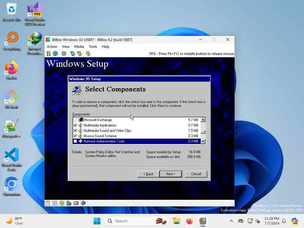Open Notepad++ desktop shortcut

coord(12,128)
